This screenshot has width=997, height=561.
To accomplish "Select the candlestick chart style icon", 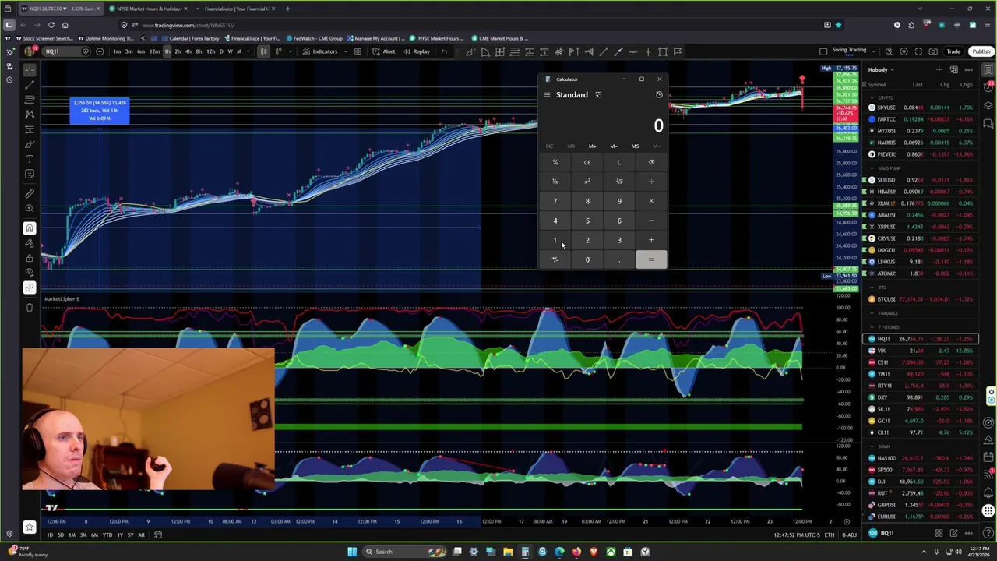I will point(263,51).
